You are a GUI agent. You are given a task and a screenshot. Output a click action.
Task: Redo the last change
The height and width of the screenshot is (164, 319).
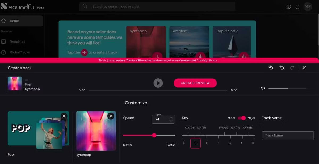coord(292,68)
